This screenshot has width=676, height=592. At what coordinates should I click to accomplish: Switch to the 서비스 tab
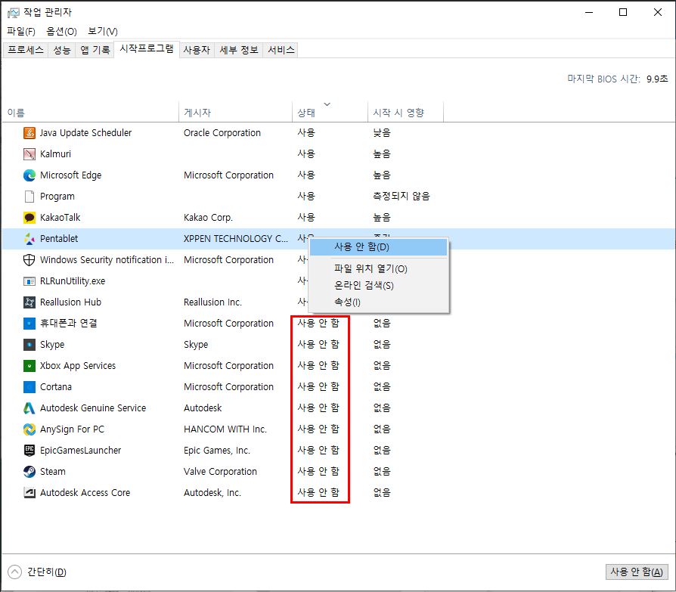click(x=281, y=50)
